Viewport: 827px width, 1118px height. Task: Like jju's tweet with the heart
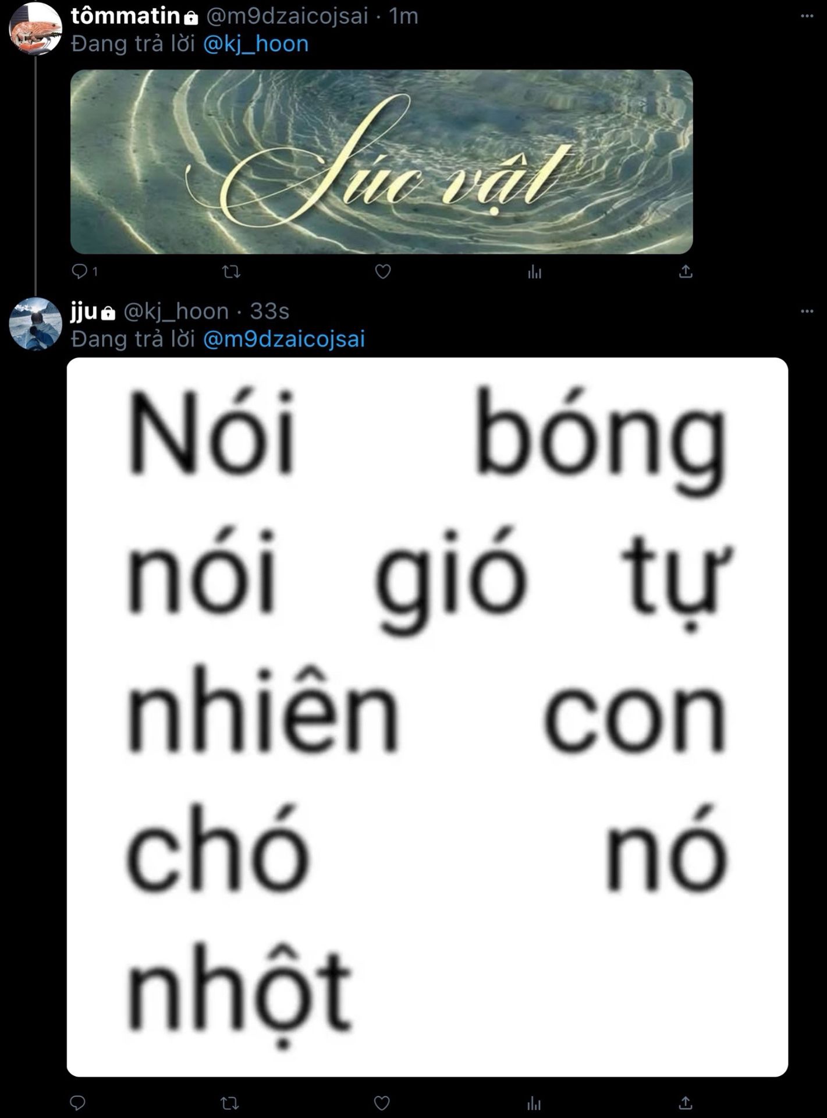pos(382,1102)
